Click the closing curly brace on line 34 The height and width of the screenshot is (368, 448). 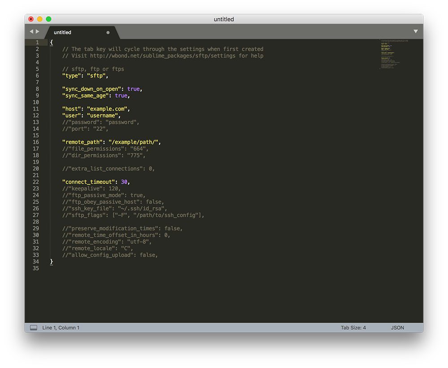(52, 262)
